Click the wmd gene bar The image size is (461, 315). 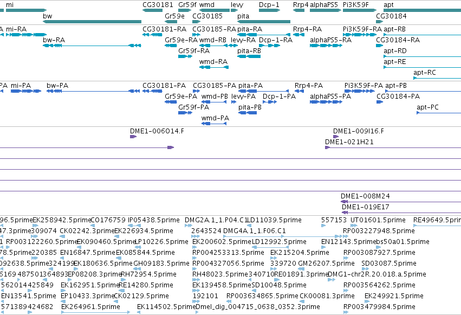click(215, 10)
